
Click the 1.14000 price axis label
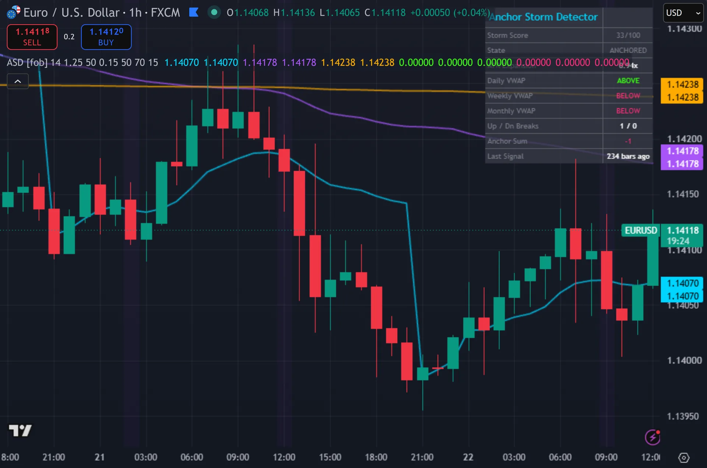tap(684, 360)
